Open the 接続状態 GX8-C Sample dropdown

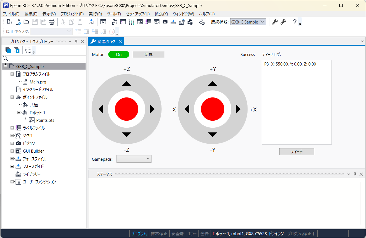pyautogui.click(x=248, y=22)
